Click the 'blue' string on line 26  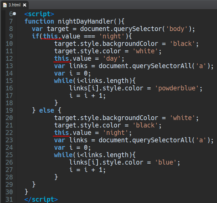click(166, 163)
